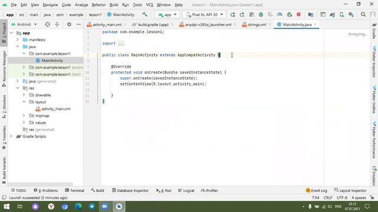Image resolution: width=378 pixels, height=212 pixels.
Task: Open the SDK Manager icon
Action: point(351,15)
